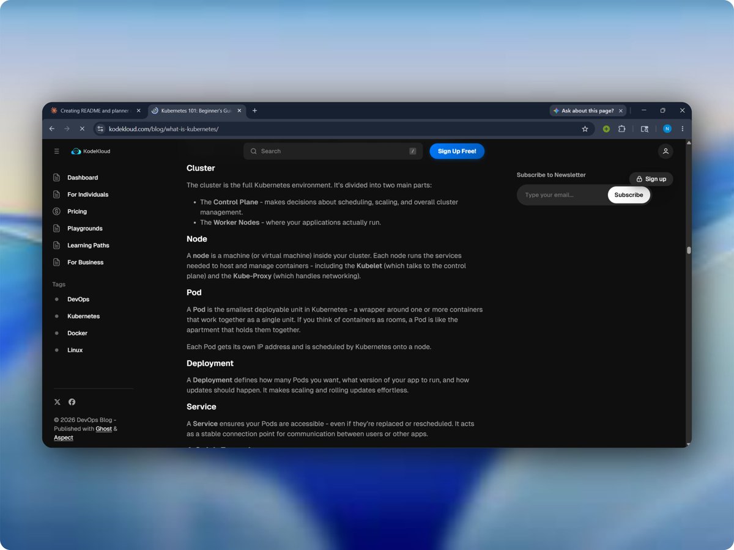Click the For Business page icon
The height and width of the screenshot is (550, 734).
[57, 262]
